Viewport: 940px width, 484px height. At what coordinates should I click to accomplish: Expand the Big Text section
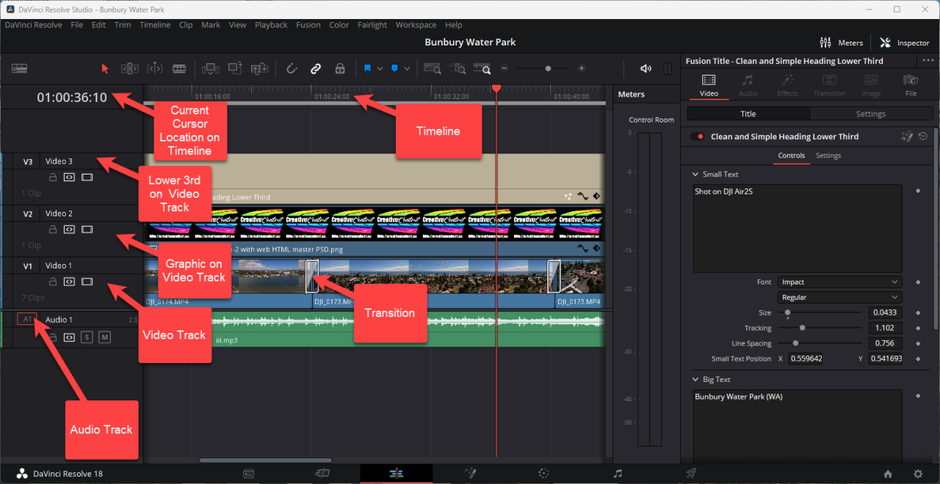(695, 379)
